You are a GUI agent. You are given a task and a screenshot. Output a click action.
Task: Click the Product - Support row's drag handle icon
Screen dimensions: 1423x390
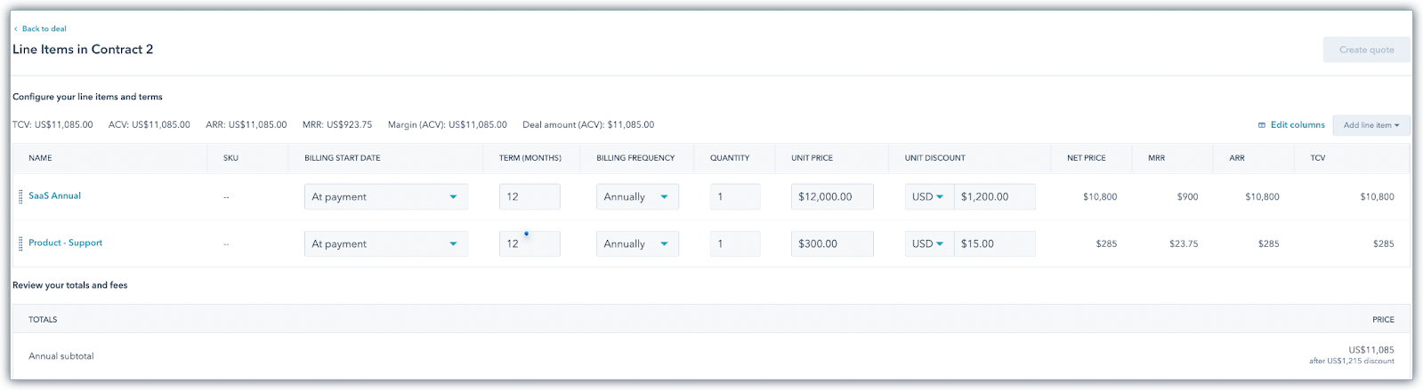coord(20,243)
